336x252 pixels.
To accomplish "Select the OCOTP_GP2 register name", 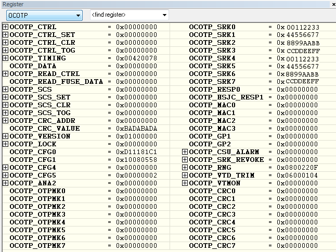I will [x=210, y=144].
